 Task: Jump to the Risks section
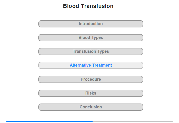click(91, 93)
